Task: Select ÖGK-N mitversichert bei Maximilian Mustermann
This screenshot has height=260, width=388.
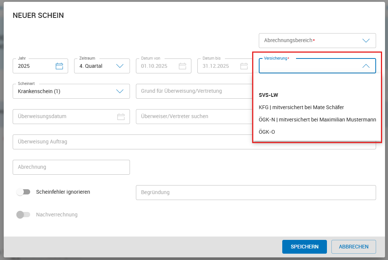Action: [317, 120]
